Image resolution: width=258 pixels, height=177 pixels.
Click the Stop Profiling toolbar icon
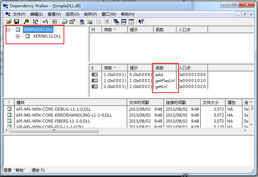[107, 22]
